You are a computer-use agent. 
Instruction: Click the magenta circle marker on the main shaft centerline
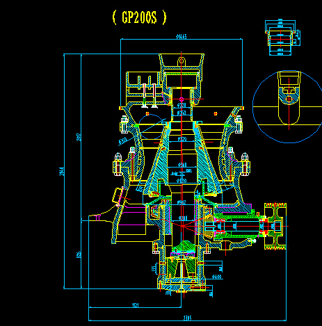pos(182,99)
